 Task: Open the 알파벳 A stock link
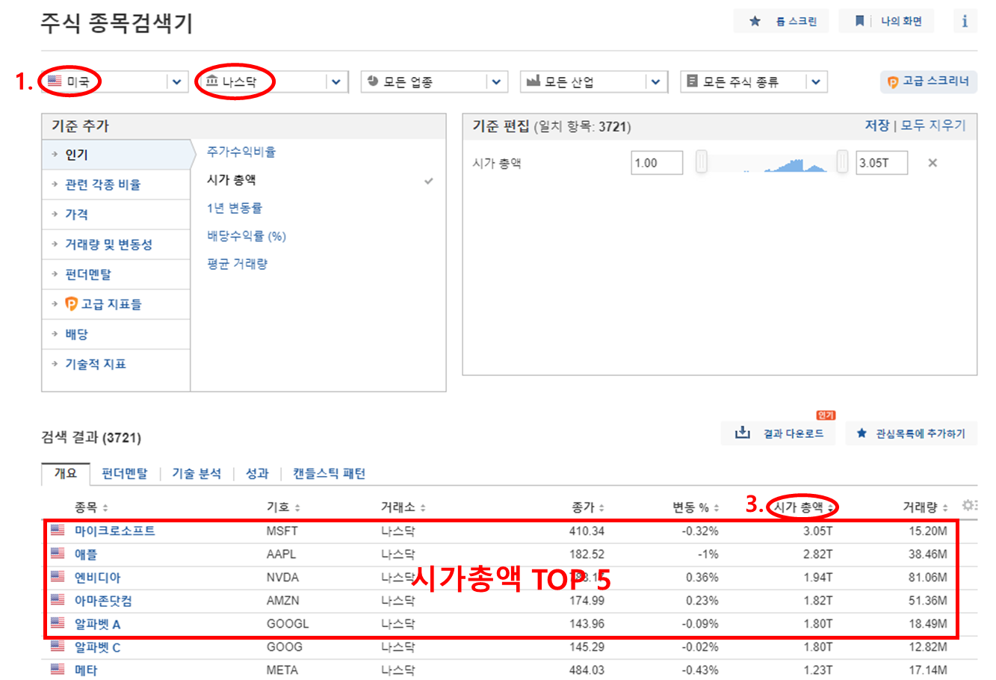pos(97,624)
